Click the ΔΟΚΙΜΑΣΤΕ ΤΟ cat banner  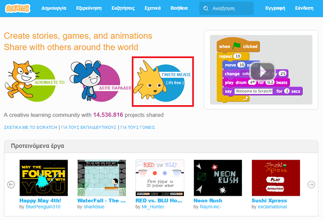(x=35, y=81)
